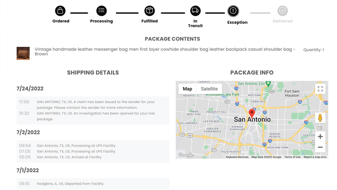Select the Street View pegman icon

pyautogui.click(x=320, y=118)
